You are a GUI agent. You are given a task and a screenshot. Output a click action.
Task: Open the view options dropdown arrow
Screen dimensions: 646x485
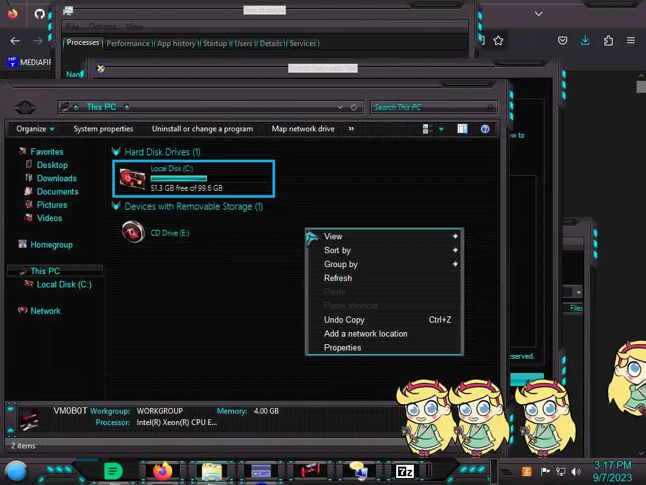click(441, 129)
